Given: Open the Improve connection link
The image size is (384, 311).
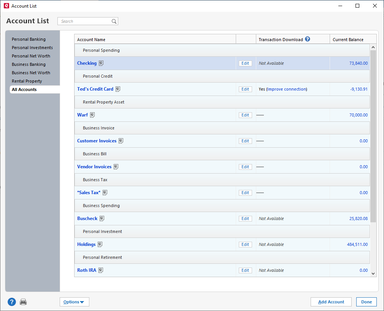Looking at the screenshot, I should (288, 89).
